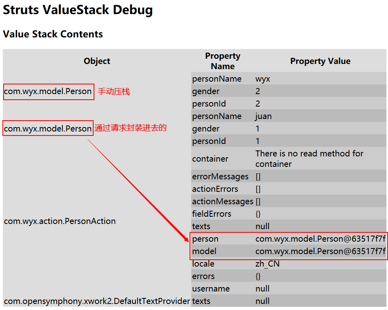Screen dimensions: 388x310
Task: Click the fieldErrors property name
Action: point(212,214)
